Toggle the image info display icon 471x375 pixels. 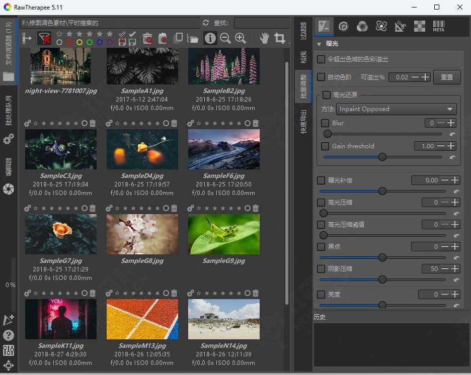pos(210,38)
